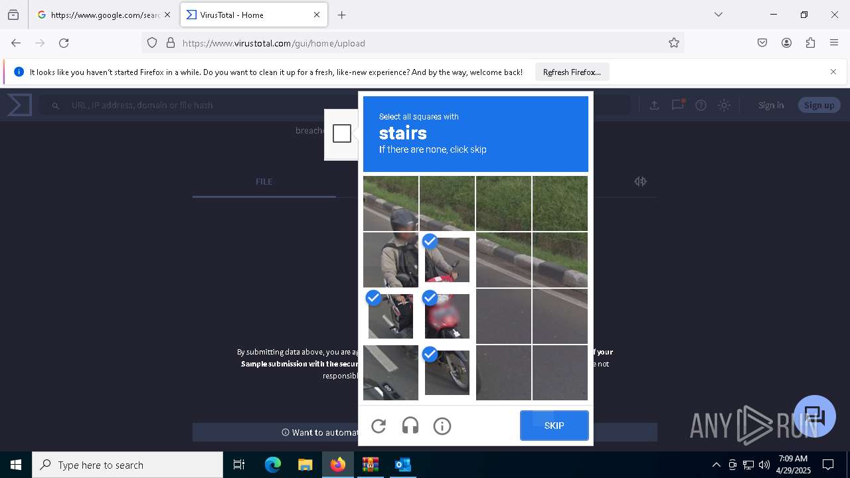The height and width of the screenshot is (478, 850).
Task: Open Outlook from the taskbar
Action: click(x=403, y=465)
